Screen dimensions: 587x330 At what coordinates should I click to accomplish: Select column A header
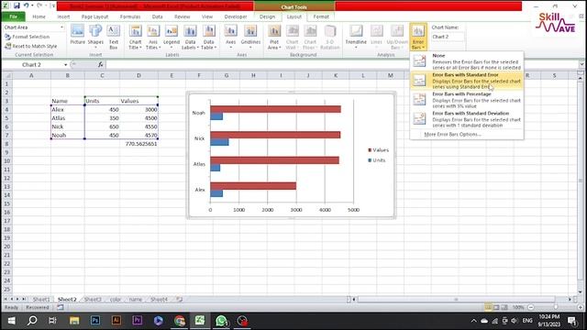[x=31, y=75]
